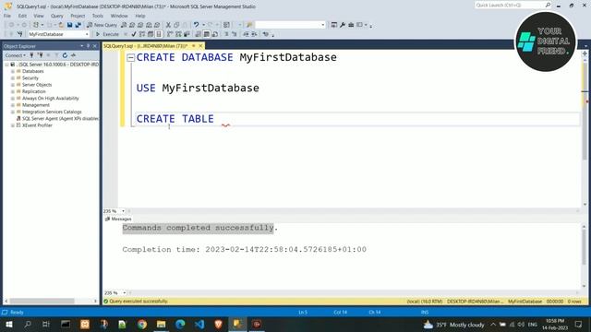Image resolution: width=591 pixels, height=332 pixels.
Task: Click the taskbar Search magnifier icon
Action: tap(28, 325)
